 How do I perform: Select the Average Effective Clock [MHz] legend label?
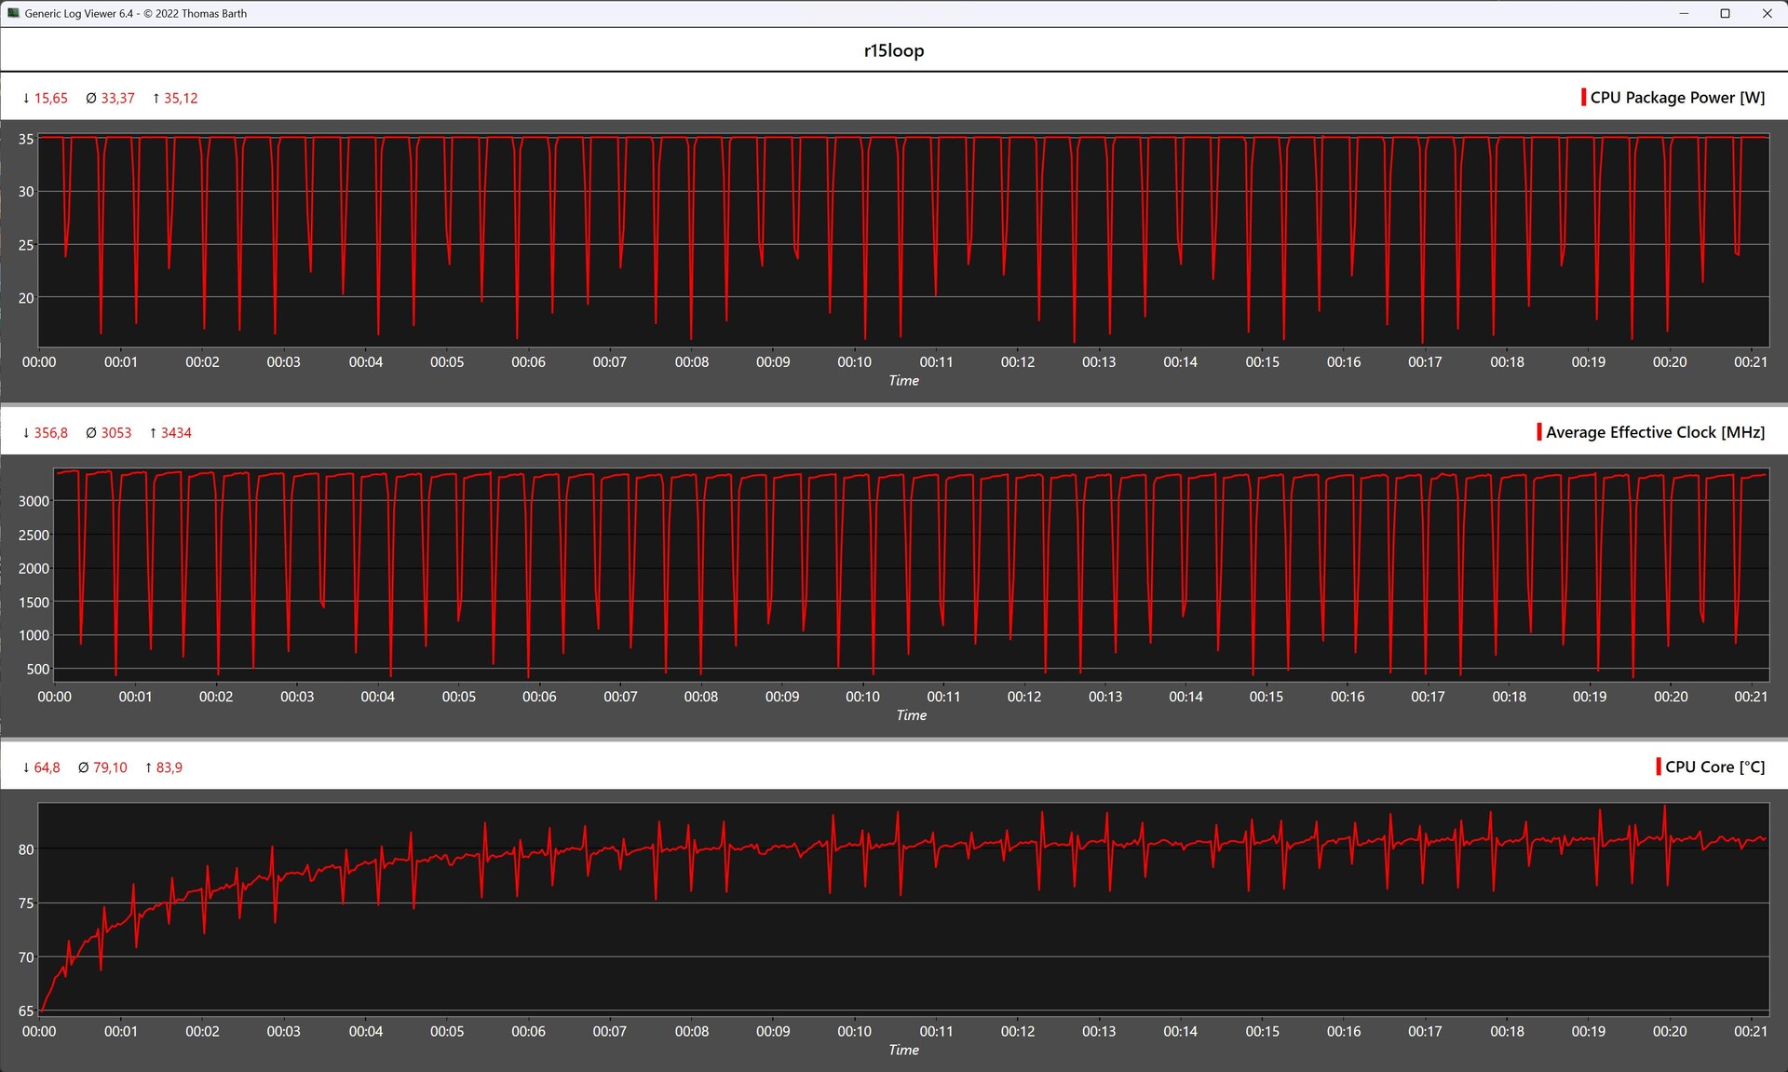pyautogui.click(x=1655, y=432)
